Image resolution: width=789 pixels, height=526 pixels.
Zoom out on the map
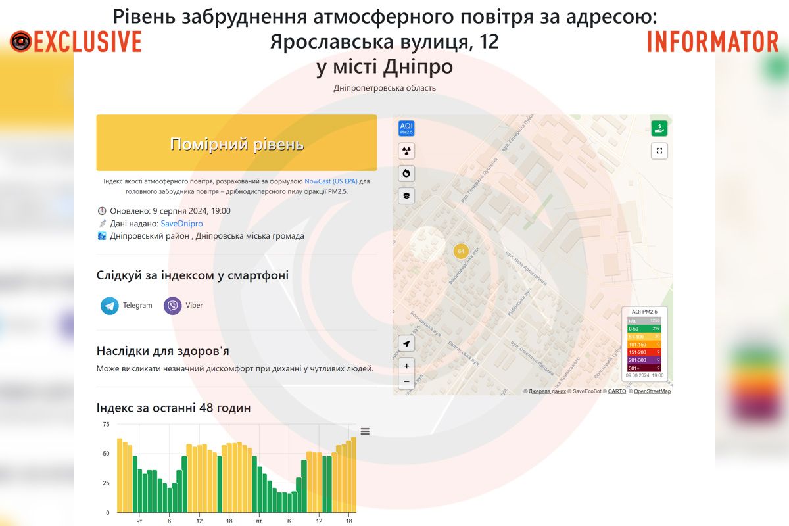pyautogui.click(x=406, y=381)
